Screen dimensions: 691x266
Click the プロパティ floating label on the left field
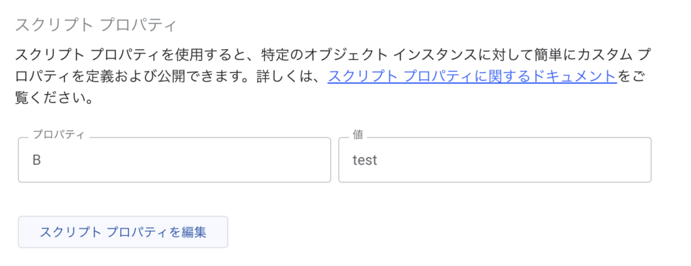[x=58, y=136]
